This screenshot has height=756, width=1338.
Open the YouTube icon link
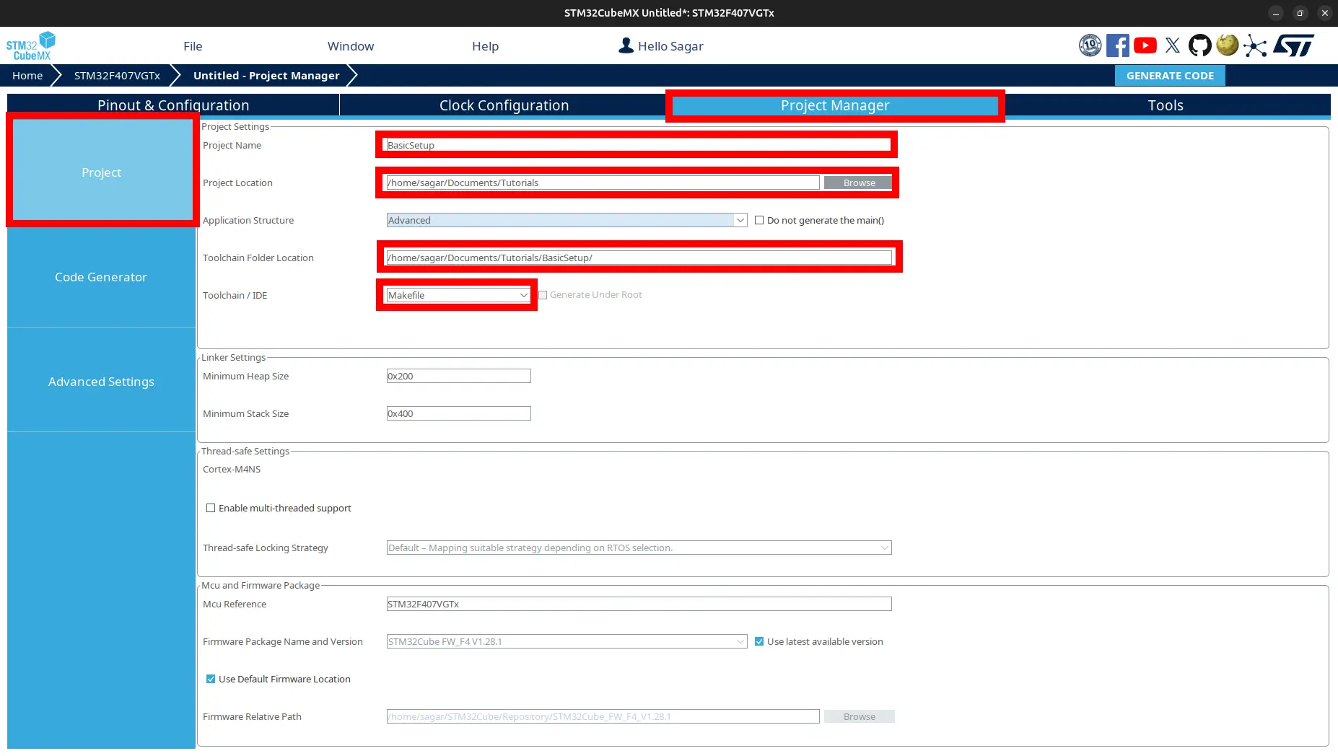tap(1145, 45)
